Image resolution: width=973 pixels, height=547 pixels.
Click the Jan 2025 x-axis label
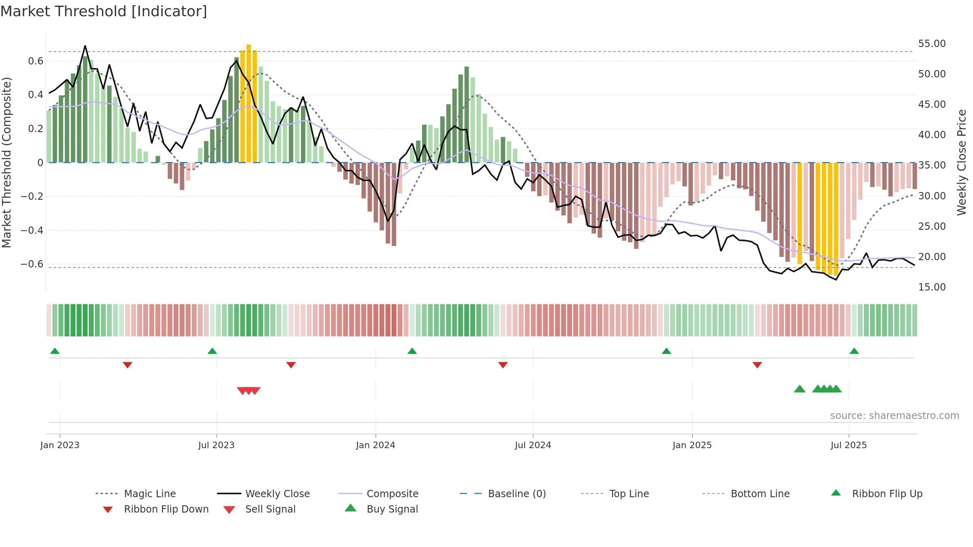click(692, 445)
